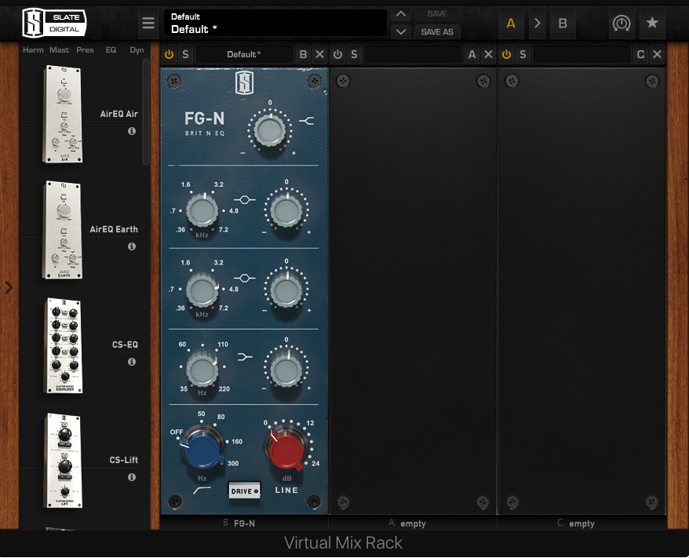Solo slot A
This screenshot has width=689, height=558.
pyautogui.click(x=354, y=54)
